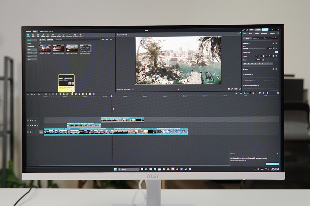Open the Filters tab
This screenshot has height=206, width=310.
point(64,35)
